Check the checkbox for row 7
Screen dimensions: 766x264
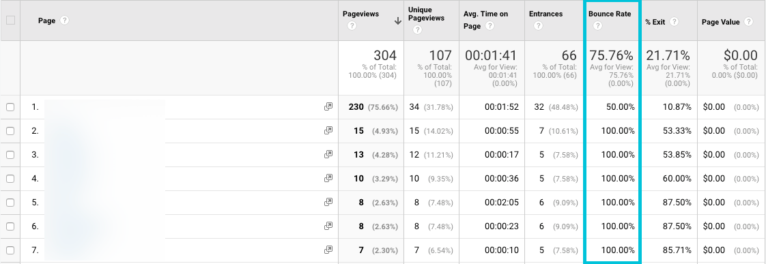pyautogui.click(x=10, y=250)
